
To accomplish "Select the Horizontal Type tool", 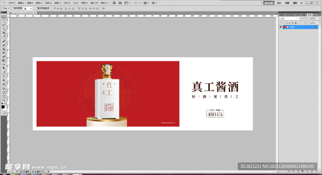I will (4, 76).
